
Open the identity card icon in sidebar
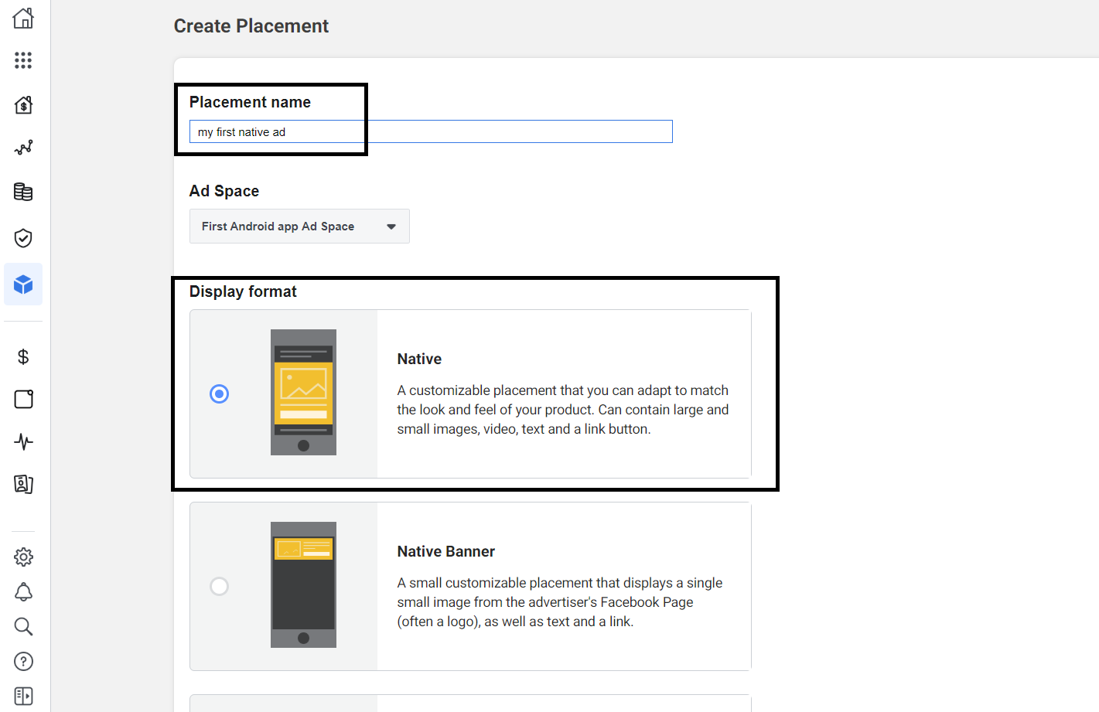click(23, 484)
